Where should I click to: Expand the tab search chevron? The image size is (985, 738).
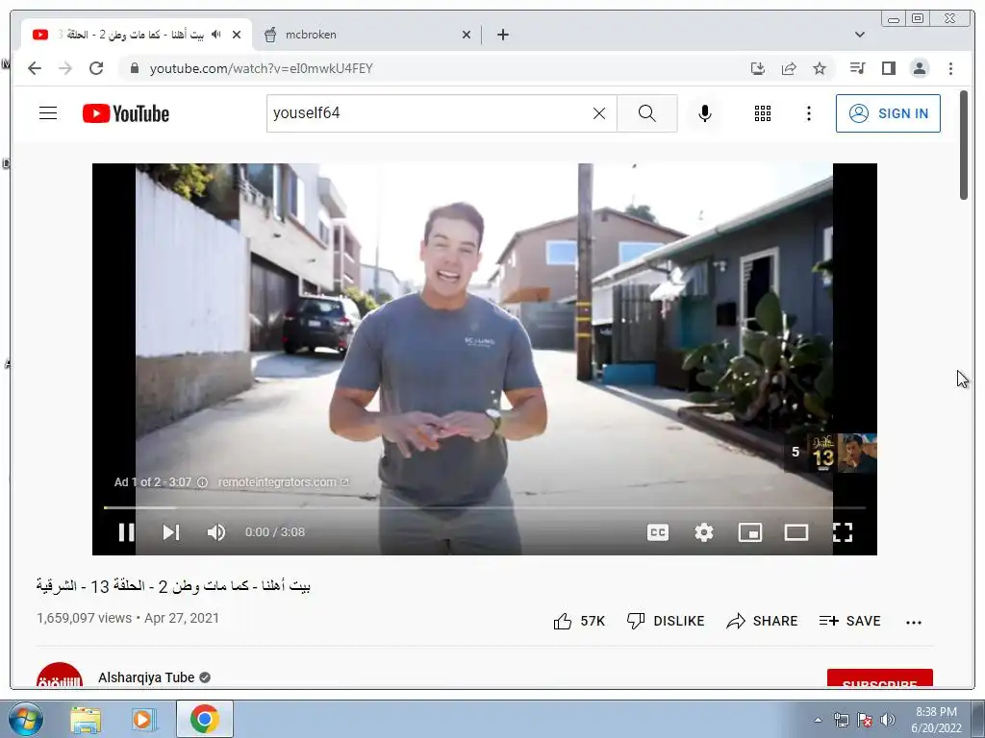(859, 35)
